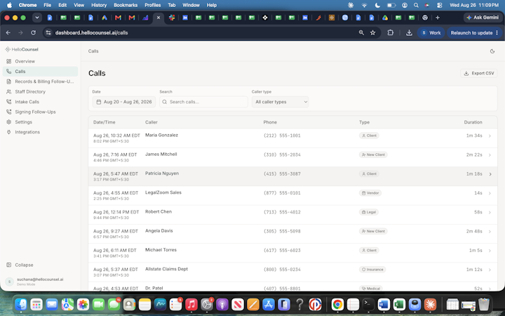Click the Search calls input field
The width and height of the screenshot is (505, 316).
pyautogui.click(x=203, y=102)
